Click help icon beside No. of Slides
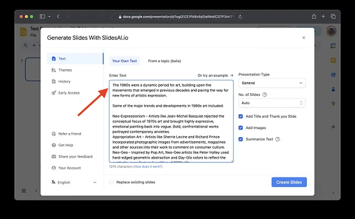 tap(265, 95)
